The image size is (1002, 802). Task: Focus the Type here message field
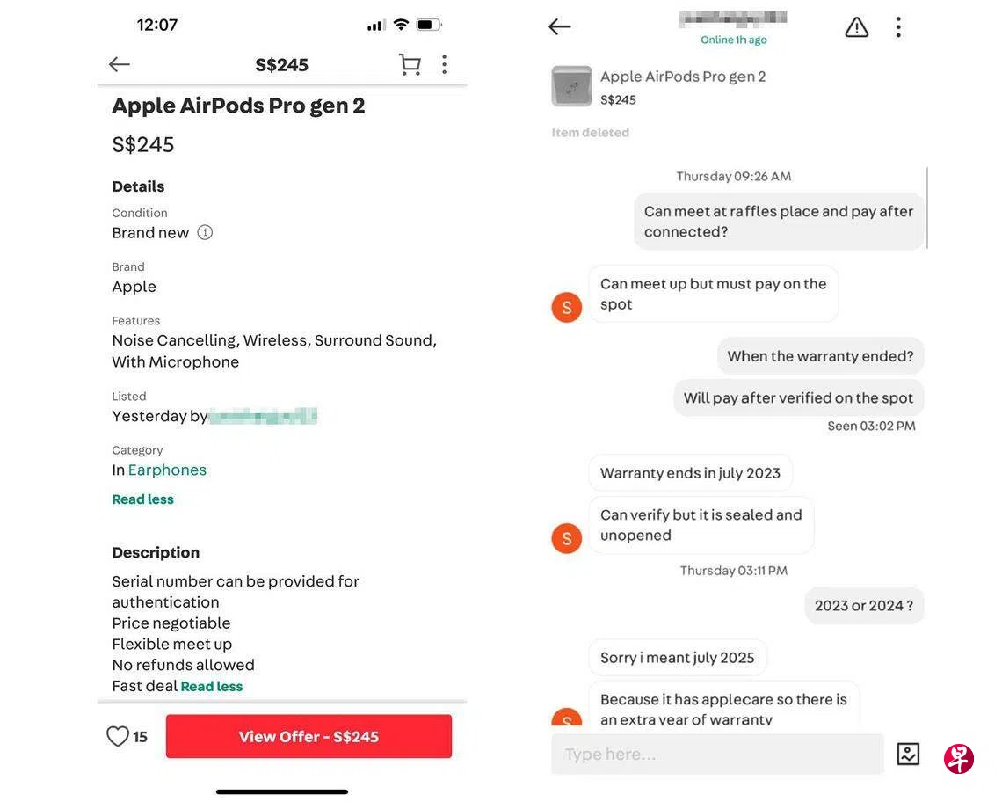(716, 755)
